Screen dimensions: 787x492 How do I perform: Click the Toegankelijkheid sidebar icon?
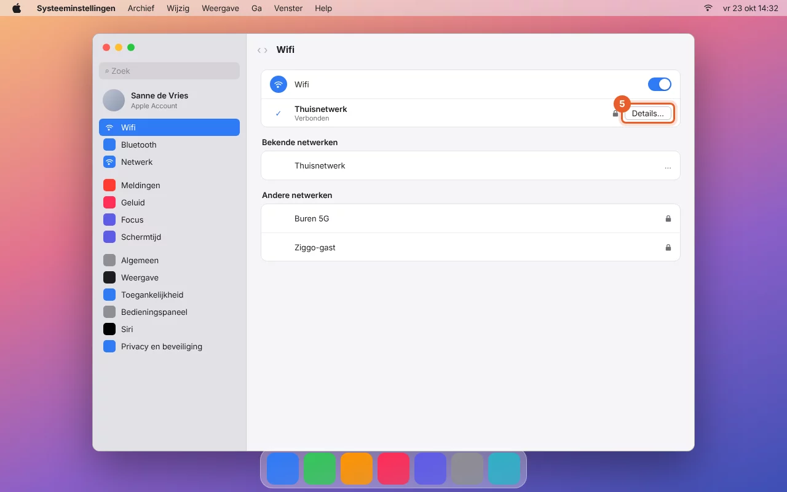point(109,295)
